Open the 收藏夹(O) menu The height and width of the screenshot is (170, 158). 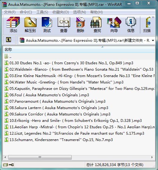[61, 12]
